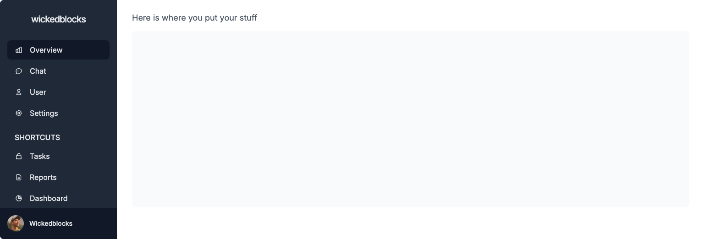
Task: Click the round profile avatar photo
Action: pyautogui.click(x=16, y=223)
